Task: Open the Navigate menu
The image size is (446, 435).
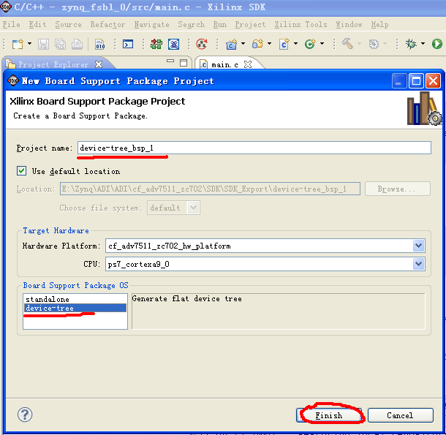Action: (151, 24)
